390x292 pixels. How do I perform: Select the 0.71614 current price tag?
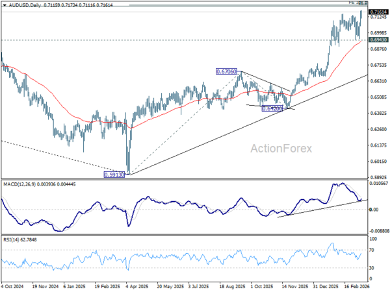[x=376, y=12]
